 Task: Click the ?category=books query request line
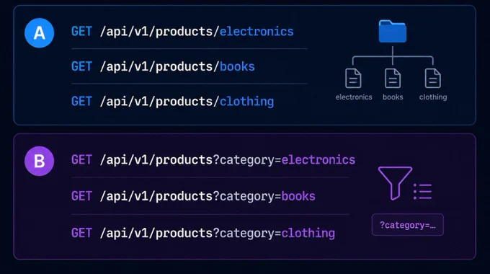coord(193,196)
